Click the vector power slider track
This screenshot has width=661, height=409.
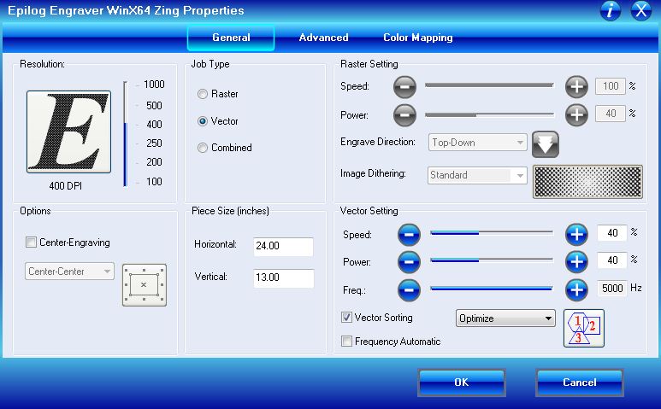(x=492, y=260)
